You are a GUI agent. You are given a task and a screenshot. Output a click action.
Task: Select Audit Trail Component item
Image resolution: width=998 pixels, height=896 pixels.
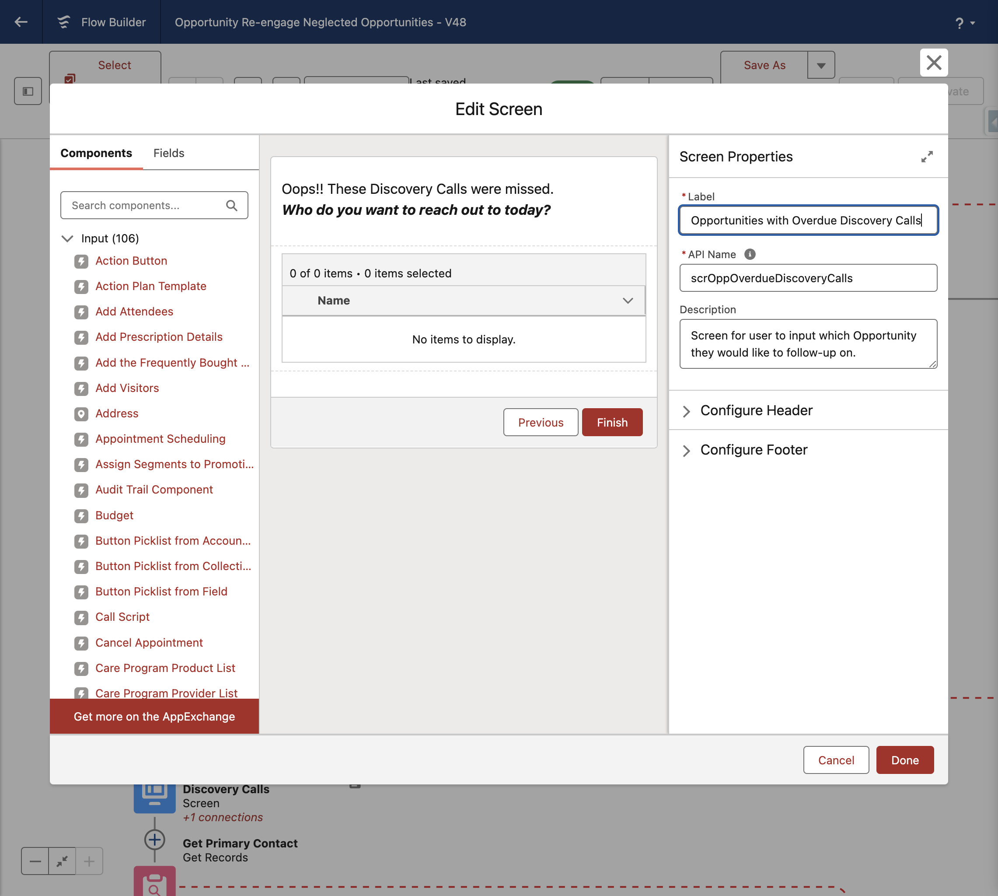pos(154,490)
